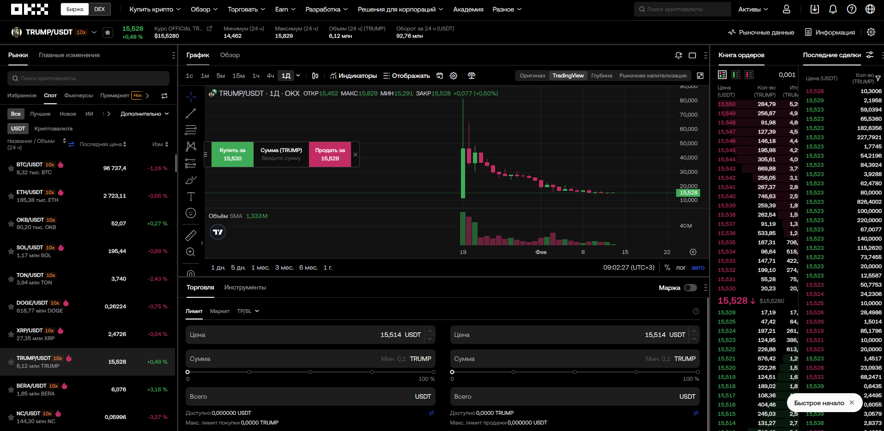Toggle percent scale on chart
The width and height of the screenshot is (884, 431).
tap(667, 267)
